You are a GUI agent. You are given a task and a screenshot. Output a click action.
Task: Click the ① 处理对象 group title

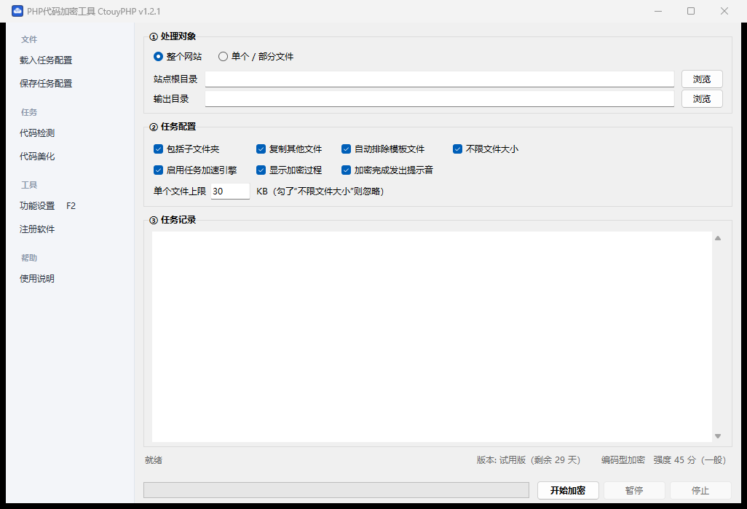click(173, 36)
